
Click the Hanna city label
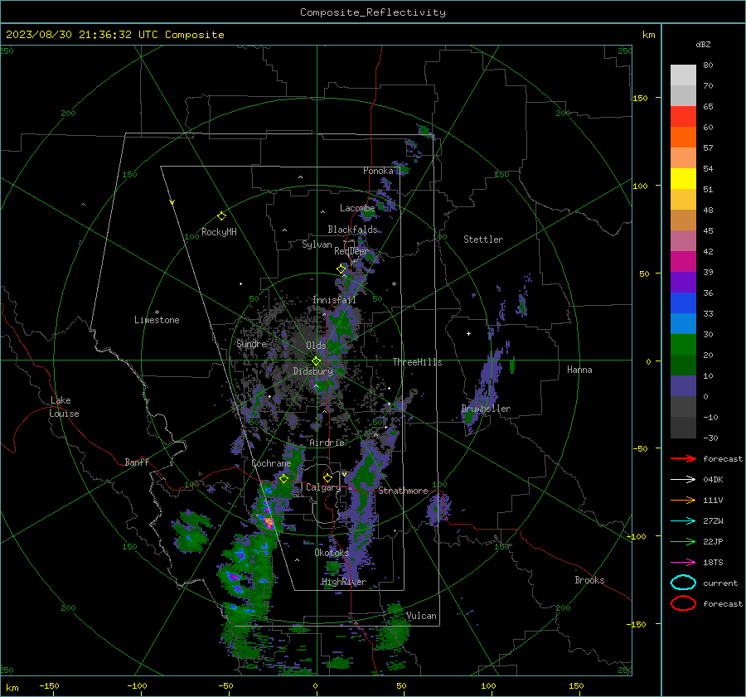(x=579, y=370)
